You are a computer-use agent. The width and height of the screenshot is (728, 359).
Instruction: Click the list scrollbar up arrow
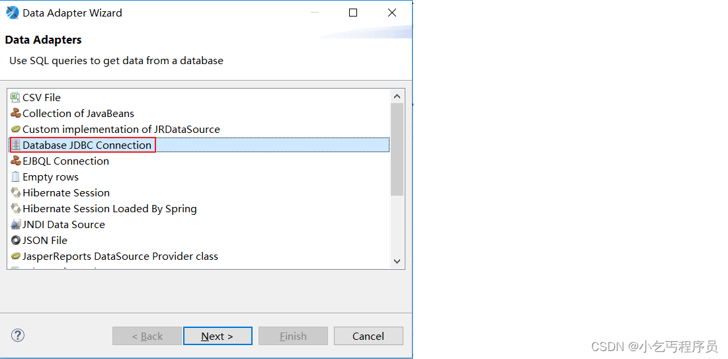point(397,96)
